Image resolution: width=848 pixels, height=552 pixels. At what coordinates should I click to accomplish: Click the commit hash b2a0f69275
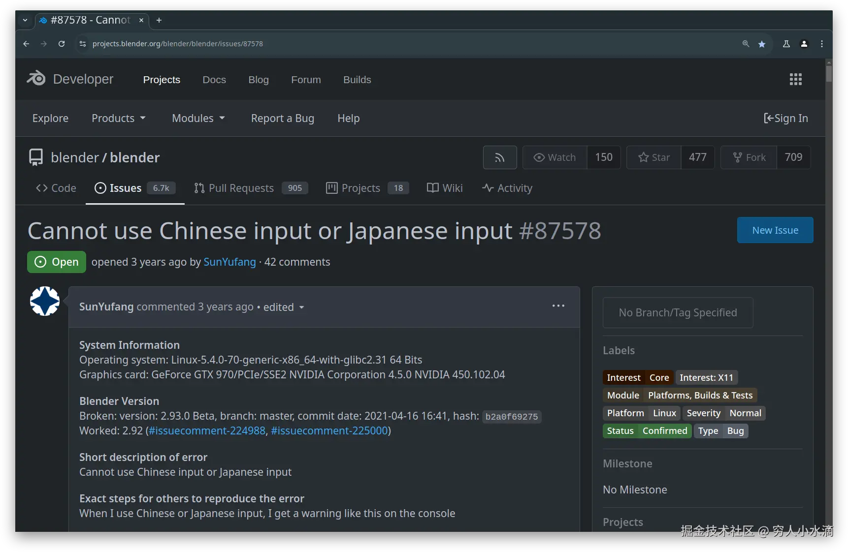pyautogui.click(x=512, y=417)
